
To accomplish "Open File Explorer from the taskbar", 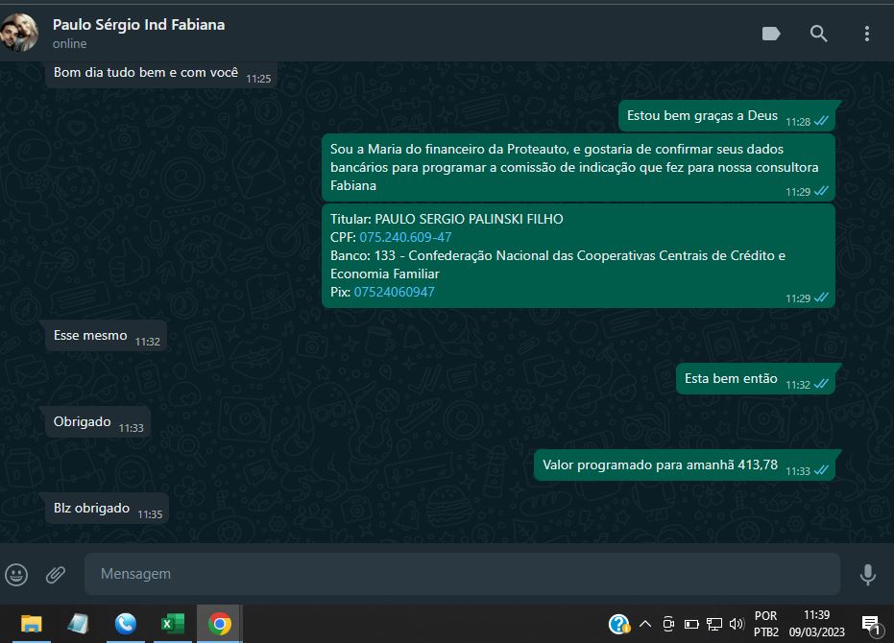I will [x=32, y=624].
